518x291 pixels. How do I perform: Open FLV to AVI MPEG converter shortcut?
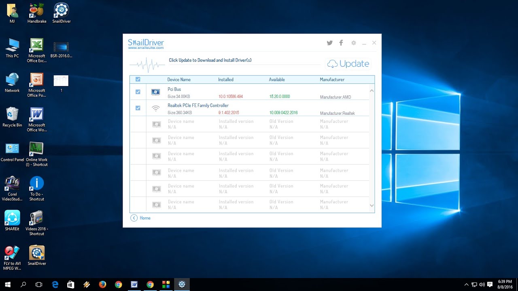click(12, 258)
